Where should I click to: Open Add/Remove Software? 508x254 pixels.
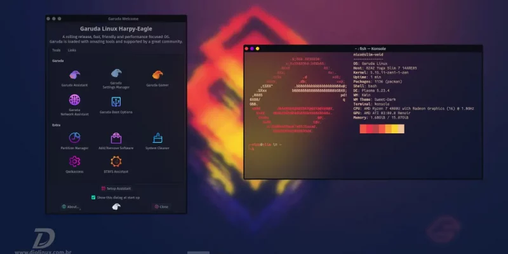tap(116, 141)
